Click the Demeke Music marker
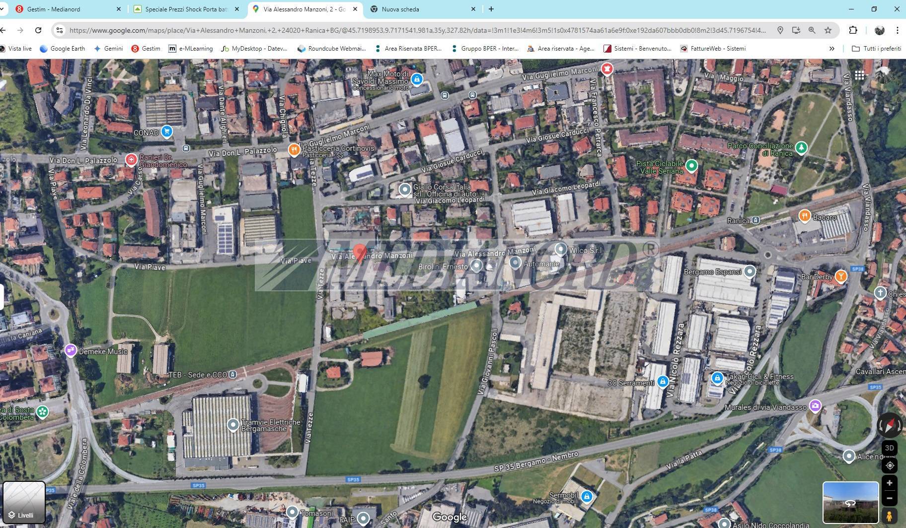Image resolution: width=906 pixels, height=528 pixels. coord(71,350)
